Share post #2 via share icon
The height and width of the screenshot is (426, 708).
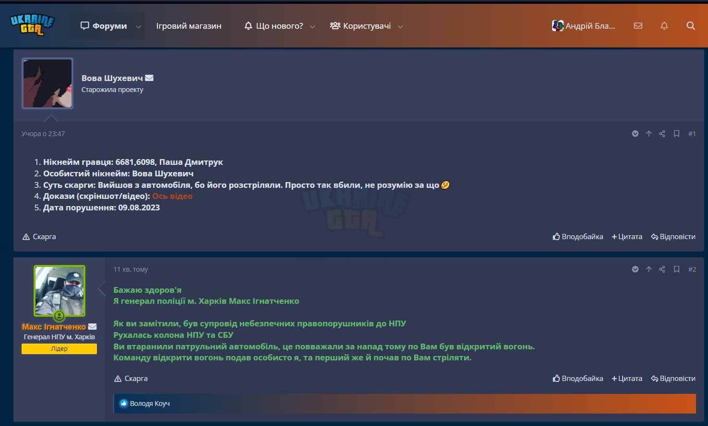(662, 269)
